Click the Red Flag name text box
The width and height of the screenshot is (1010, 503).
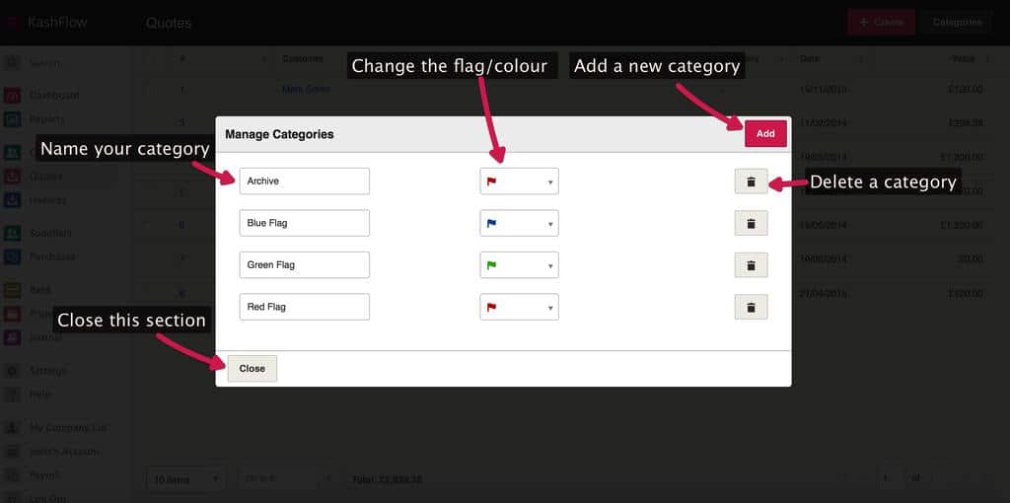point(304,307)
